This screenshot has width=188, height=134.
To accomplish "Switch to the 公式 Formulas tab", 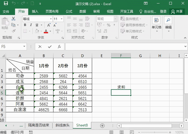I will click(69, 12).
